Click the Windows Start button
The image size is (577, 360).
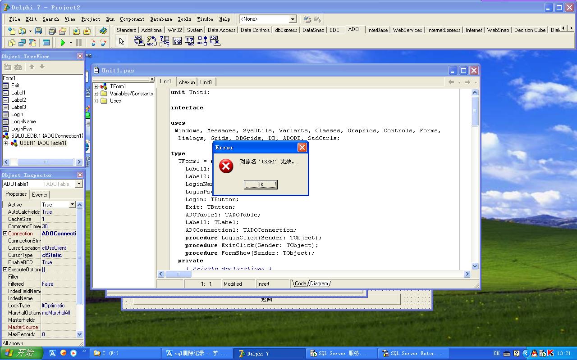tap(21, 353)
